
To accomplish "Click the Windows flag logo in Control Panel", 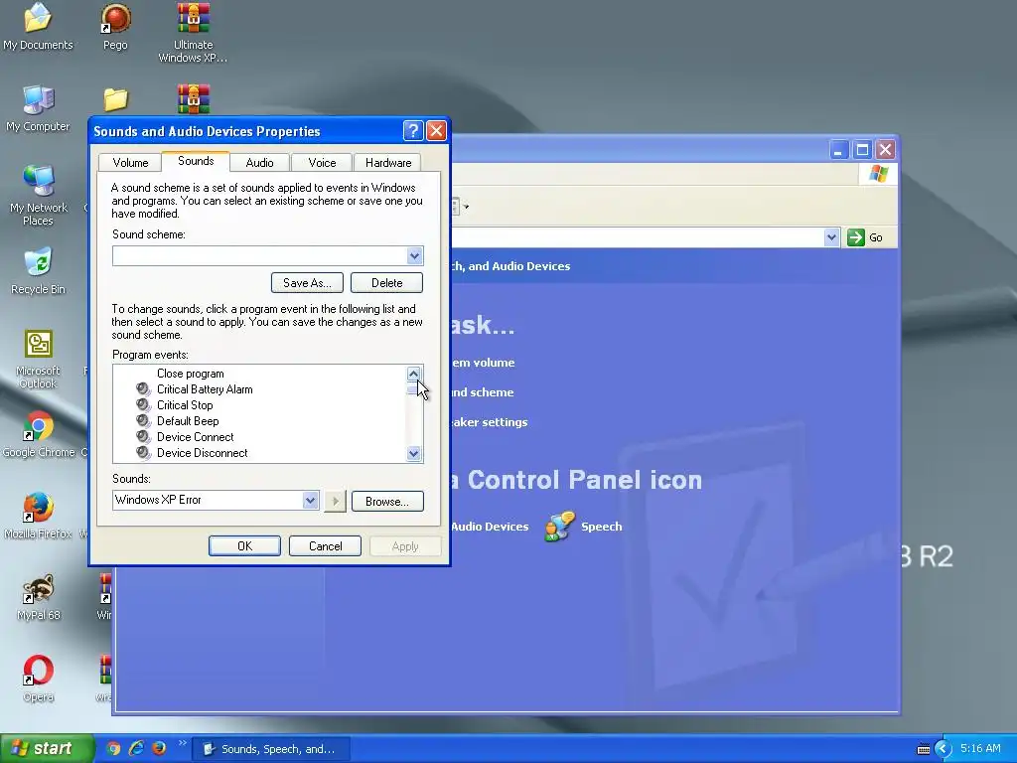I will coord(879,174).
